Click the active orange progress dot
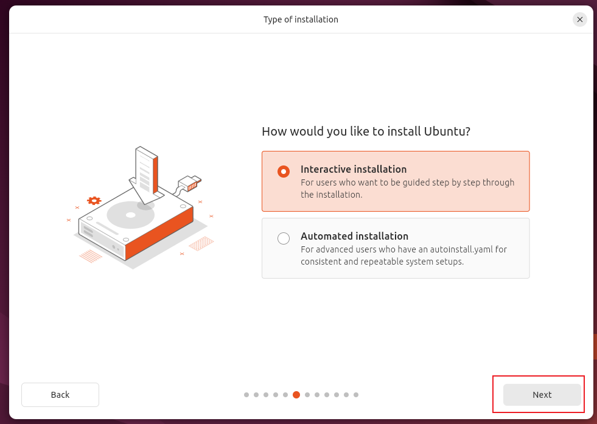The width and height of the screenshot is (597, 424). (296, 395)
